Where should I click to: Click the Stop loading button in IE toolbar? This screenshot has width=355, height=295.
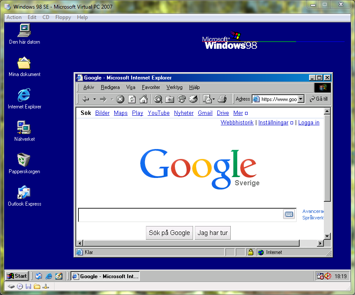(x=120, y=99)
